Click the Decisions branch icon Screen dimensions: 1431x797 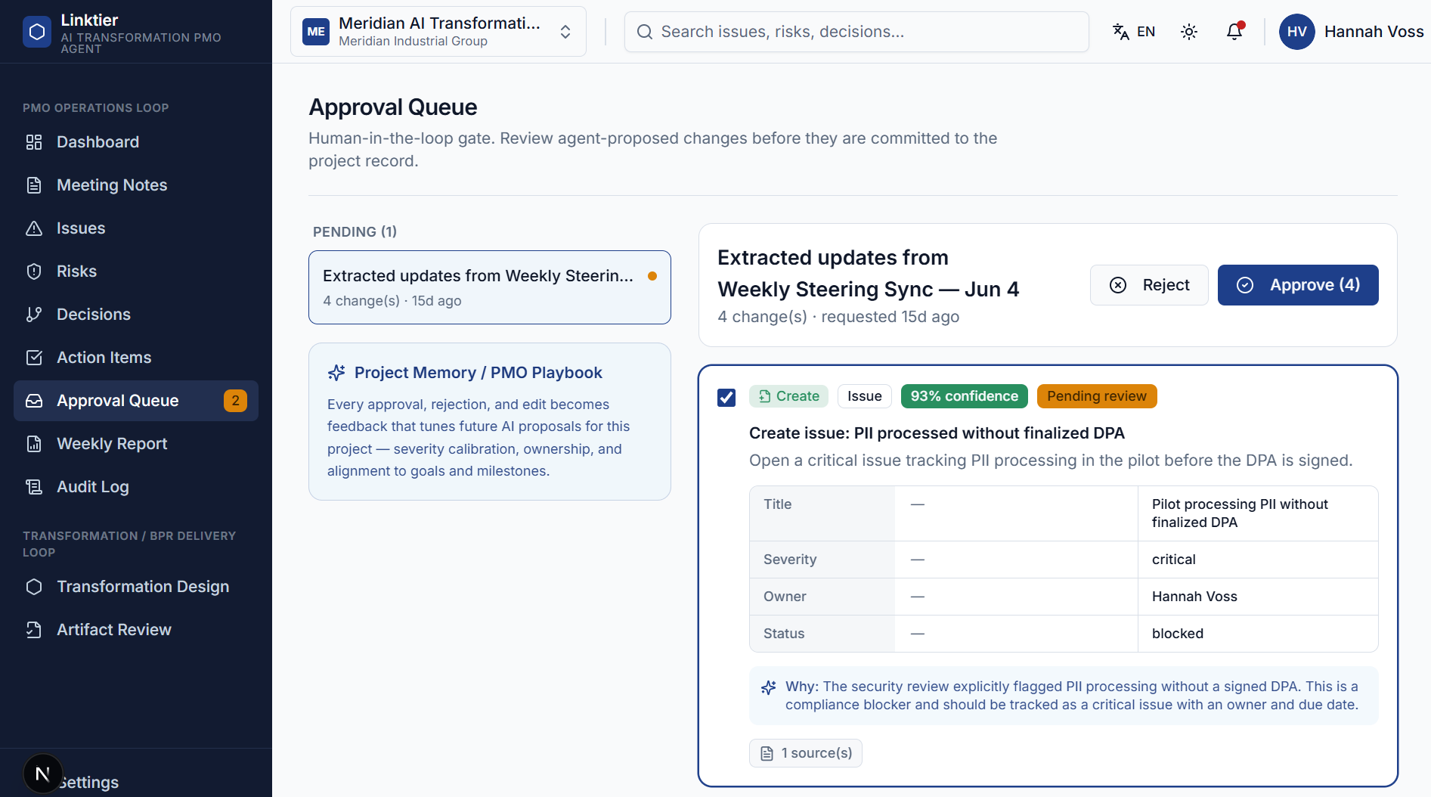coord(34,315)
